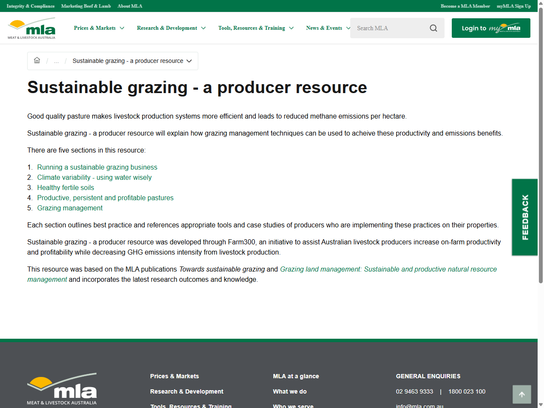Viewport: 544px width, 408px height.
Task: Click the back-to-top arrow button
Action: [521, 394]
